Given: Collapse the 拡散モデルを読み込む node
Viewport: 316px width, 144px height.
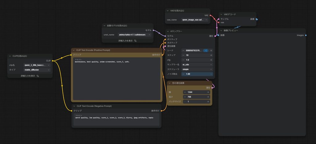Looking at the screenshot, I should coord(104,26).
